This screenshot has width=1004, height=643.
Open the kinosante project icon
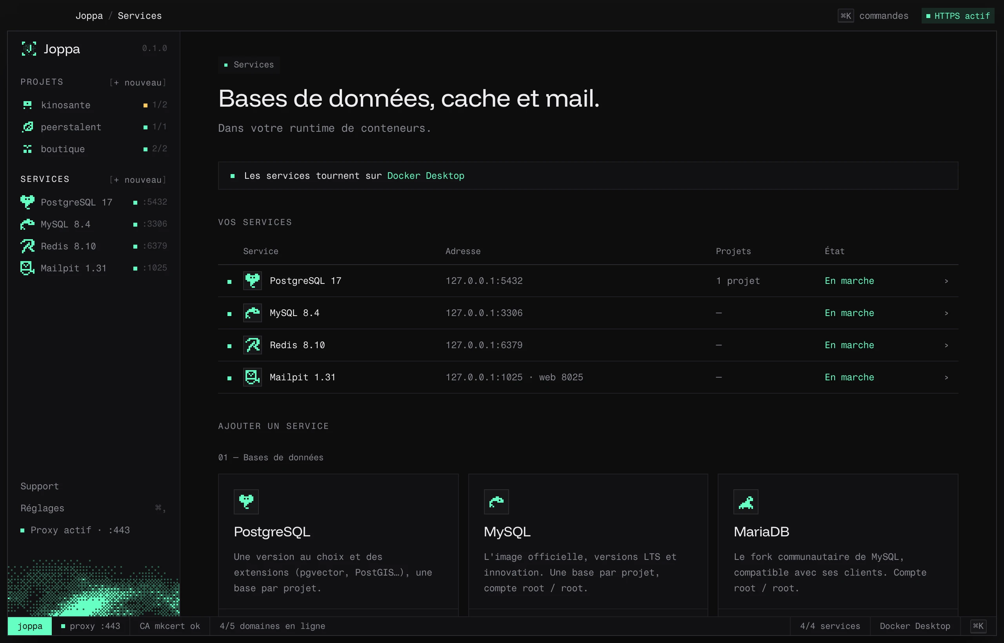pyautogui.click(x=27, y=105)
